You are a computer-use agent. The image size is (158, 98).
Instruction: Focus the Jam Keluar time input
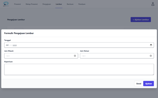(117, 56)
